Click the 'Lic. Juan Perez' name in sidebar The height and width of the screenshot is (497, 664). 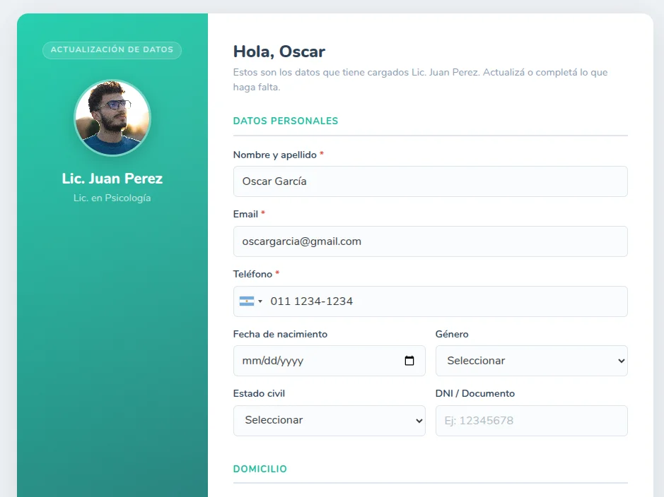[x=112, y=179]
